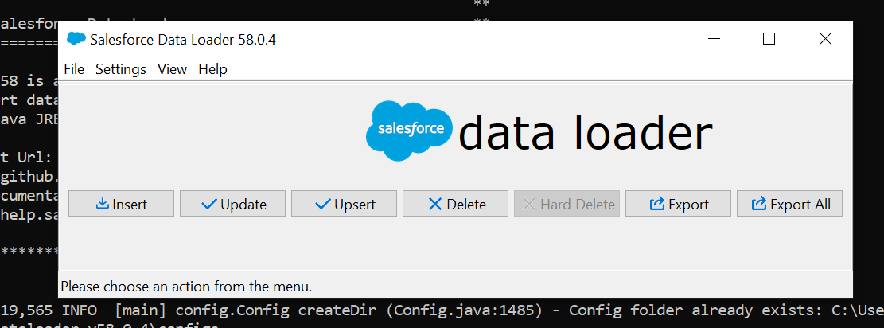Maximize the Data Loader window
This screenshot has height=328, width=884.
pos(769,39)
